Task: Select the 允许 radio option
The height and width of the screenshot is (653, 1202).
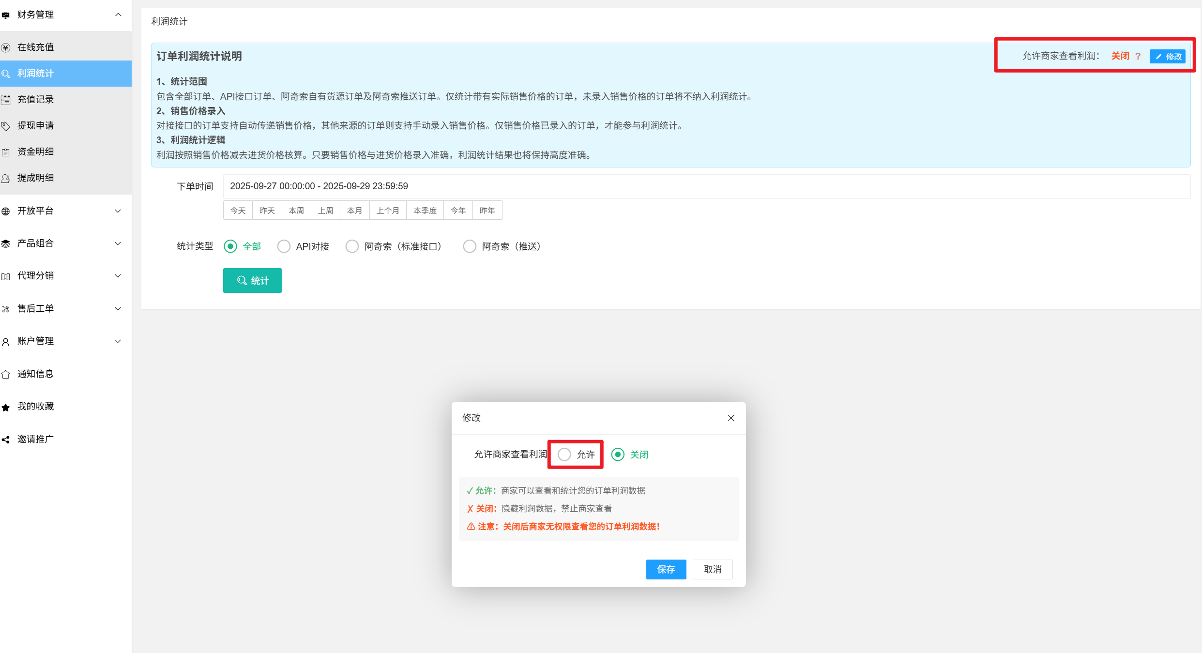Action: (564, 454)
